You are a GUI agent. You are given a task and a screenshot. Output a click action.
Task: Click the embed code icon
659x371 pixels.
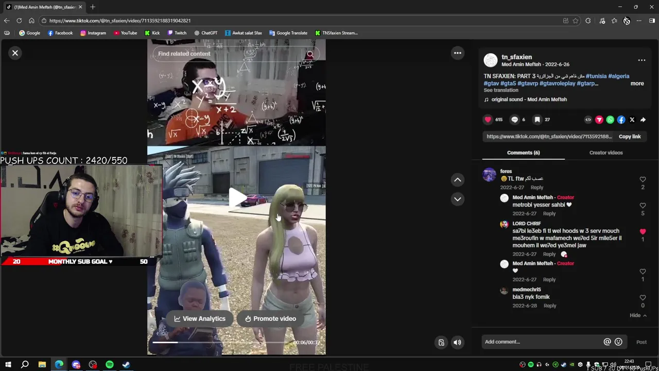(x=588, y=120)
